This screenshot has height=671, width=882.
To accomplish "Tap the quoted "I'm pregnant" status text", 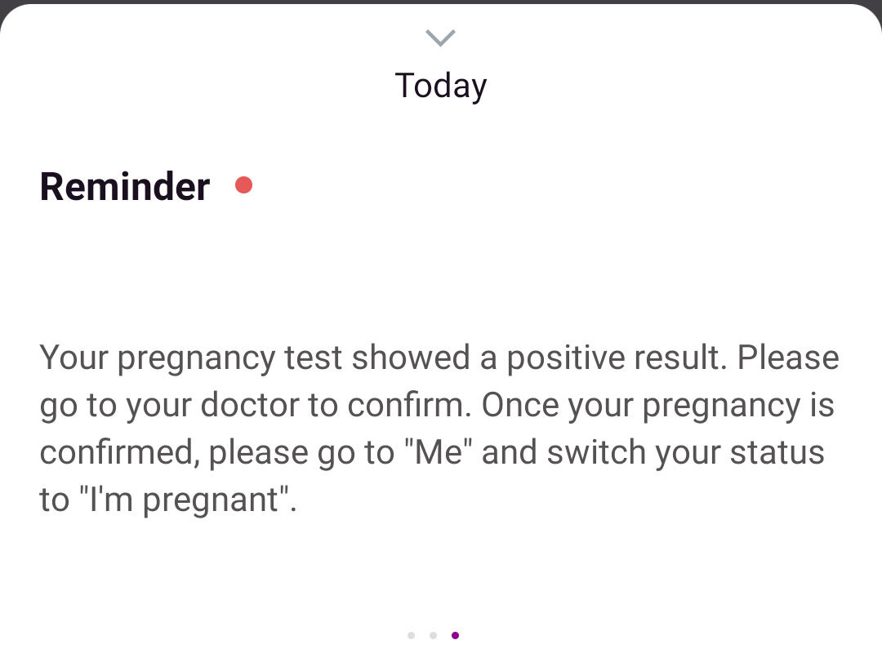I will 185,500.
